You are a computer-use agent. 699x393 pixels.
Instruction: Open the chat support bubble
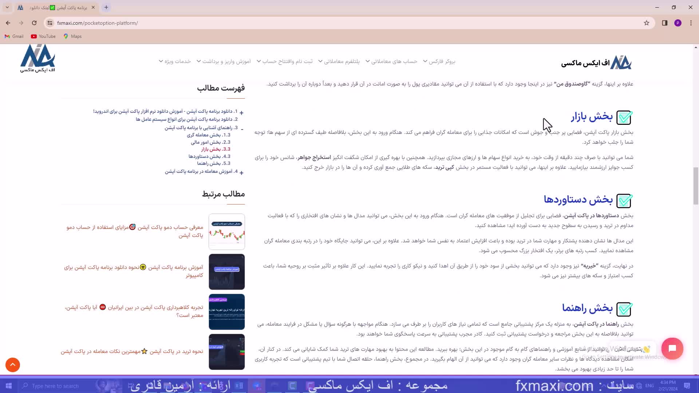tap(672, 348)
